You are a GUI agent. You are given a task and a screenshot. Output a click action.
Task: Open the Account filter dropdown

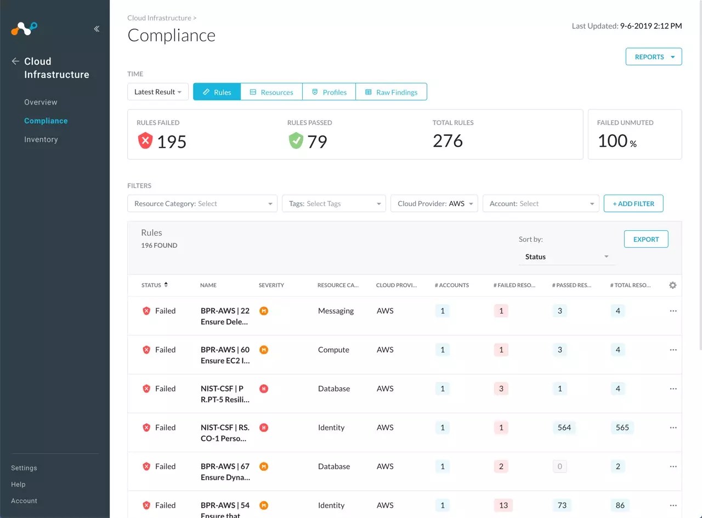click(541, 203)
